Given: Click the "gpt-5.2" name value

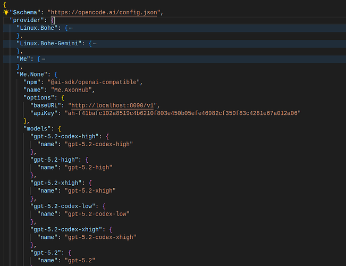Looking at the screenshot, I should point(80,261).
